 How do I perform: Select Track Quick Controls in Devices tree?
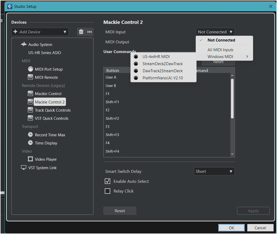53,110
